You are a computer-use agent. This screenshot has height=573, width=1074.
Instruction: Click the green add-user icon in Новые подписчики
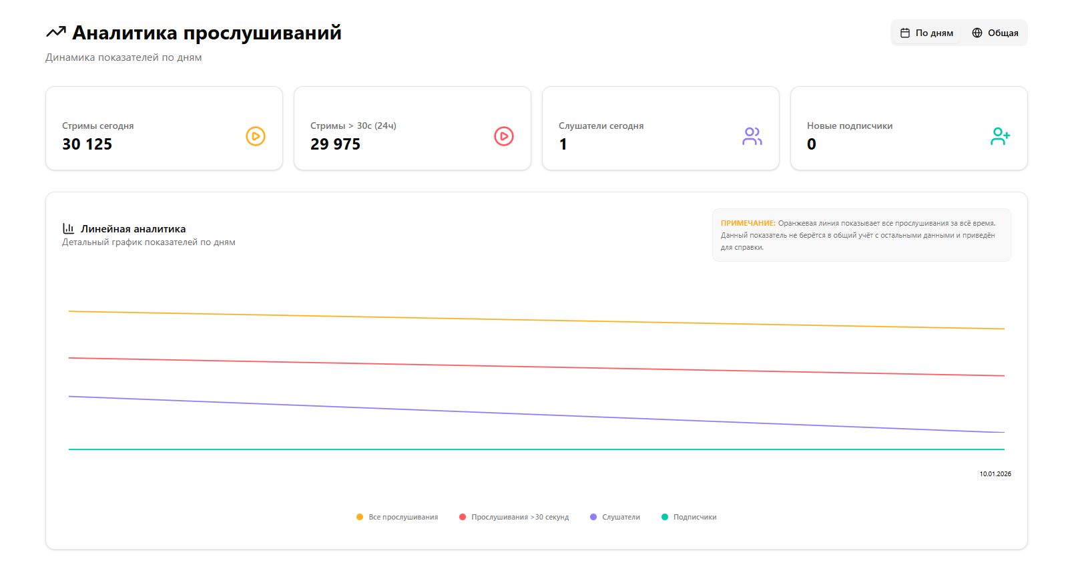[1000, 136]
